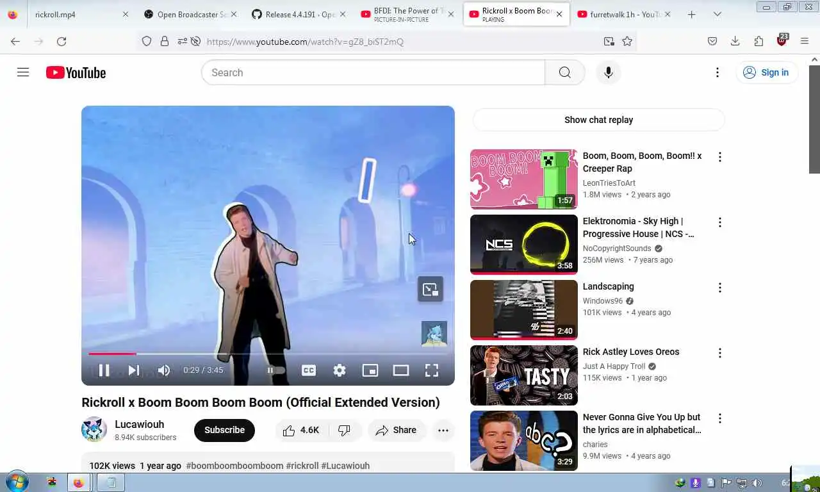Reload the current page

[x=61, y=41]
